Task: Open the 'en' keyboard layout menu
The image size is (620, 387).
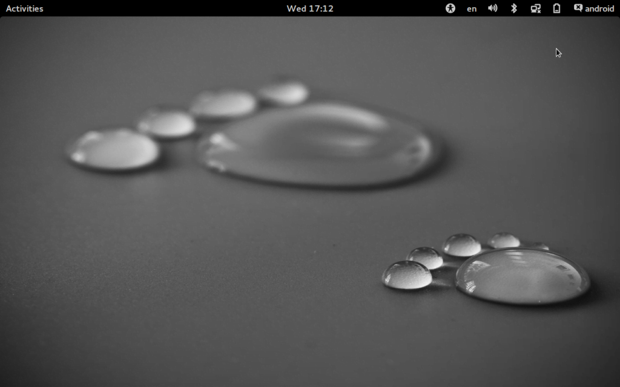Action: (x=471, y=8)
